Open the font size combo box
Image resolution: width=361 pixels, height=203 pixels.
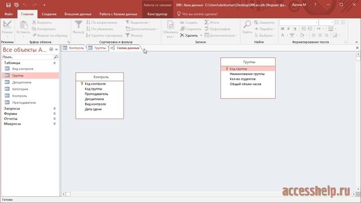click(326, 23)
